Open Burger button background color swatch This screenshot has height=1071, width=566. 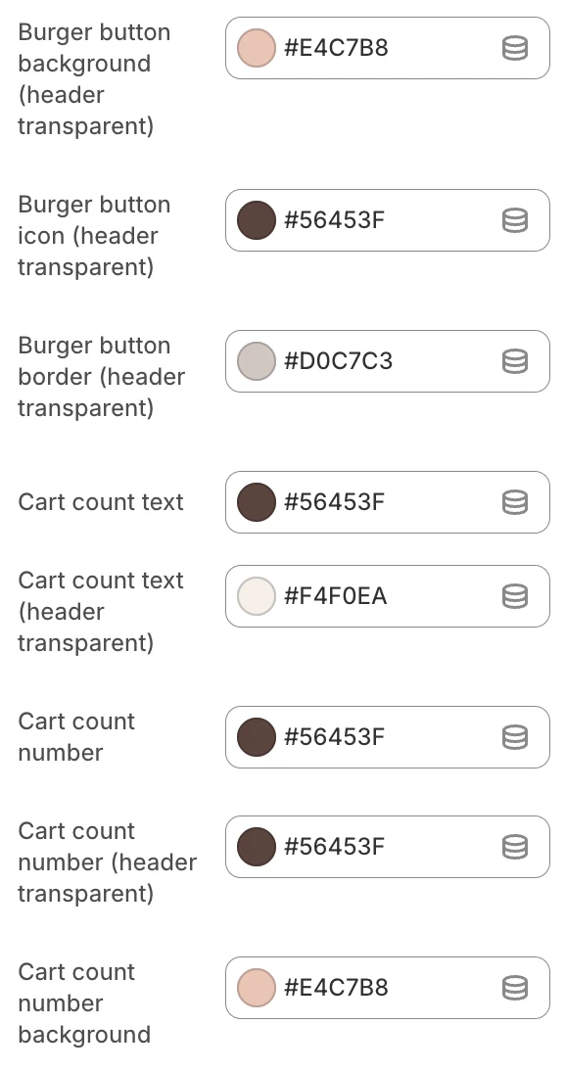[257, 49]
